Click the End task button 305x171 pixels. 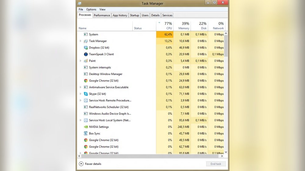tap(216, 164)
